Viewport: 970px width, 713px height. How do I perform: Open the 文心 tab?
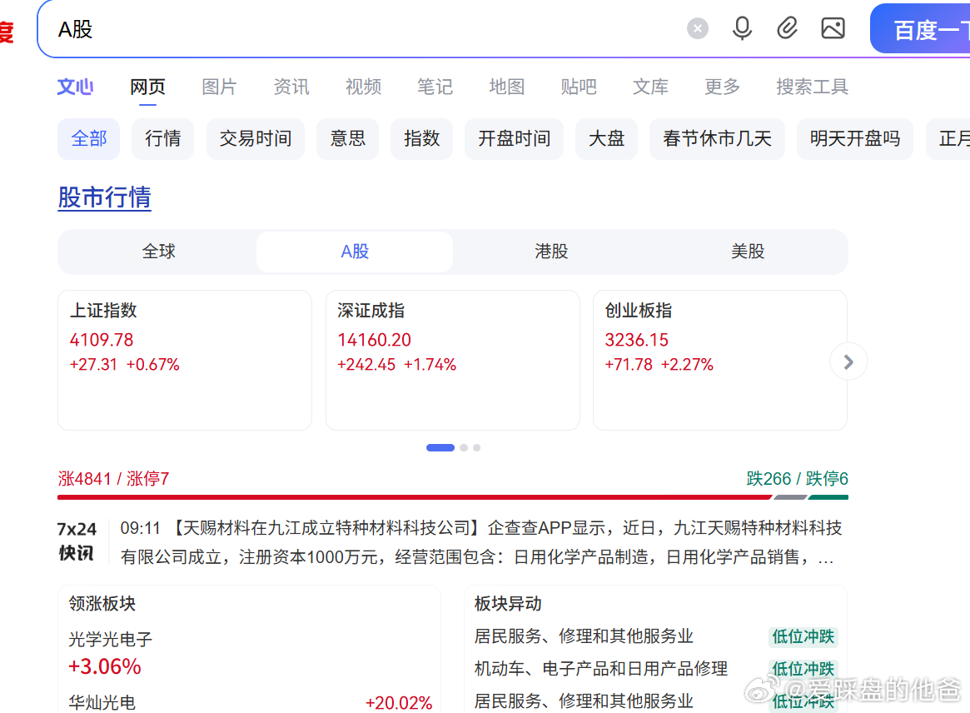click(x=76, y=87)
